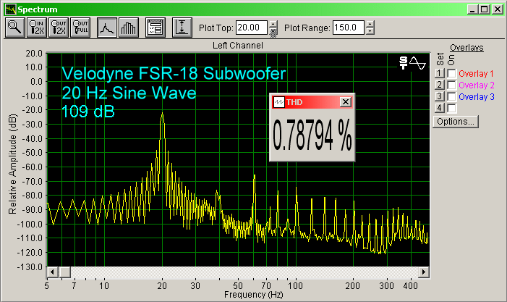Click the 20 Hz Sine Wave annotation
The image size is (507, 302).
pos(129,93)
